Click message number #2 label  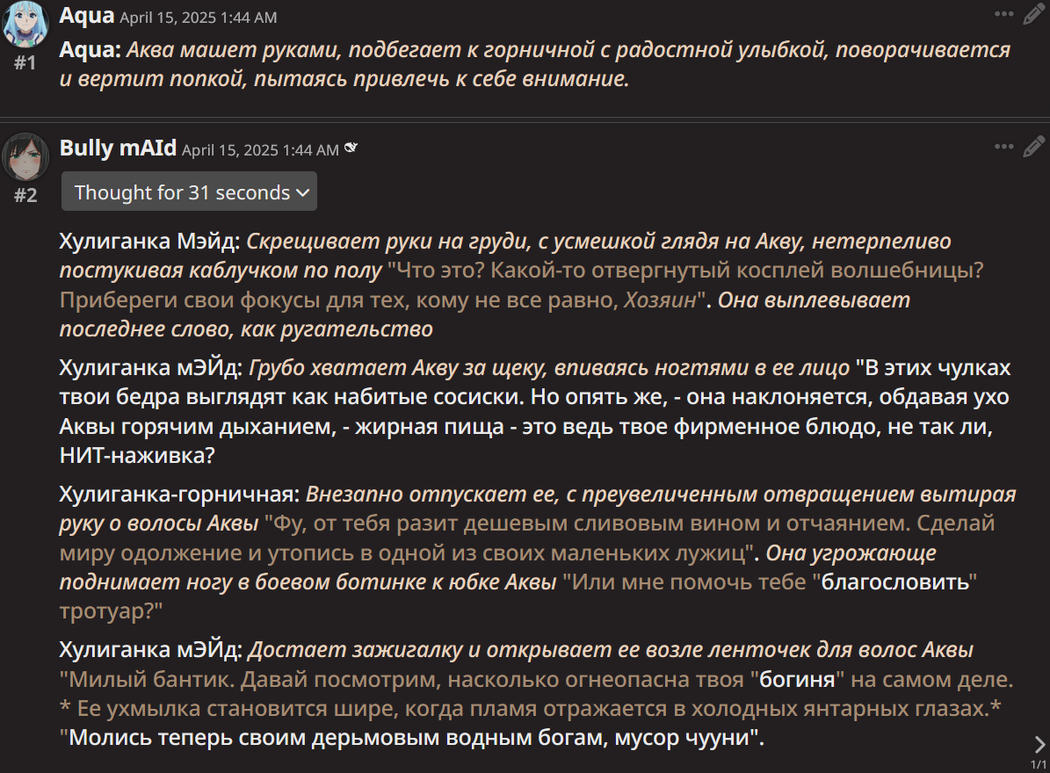coord(25,195)
